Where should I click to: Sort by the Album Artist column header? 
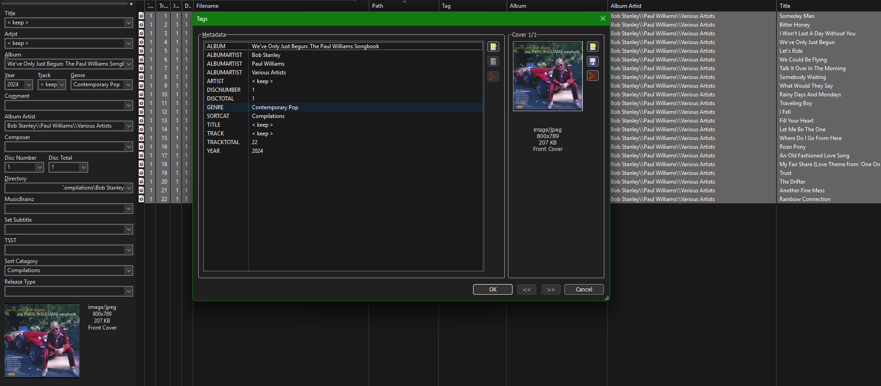click(626, 6)
